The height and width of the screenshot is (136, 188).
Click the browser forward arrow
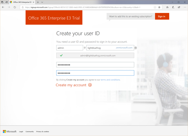9,7
